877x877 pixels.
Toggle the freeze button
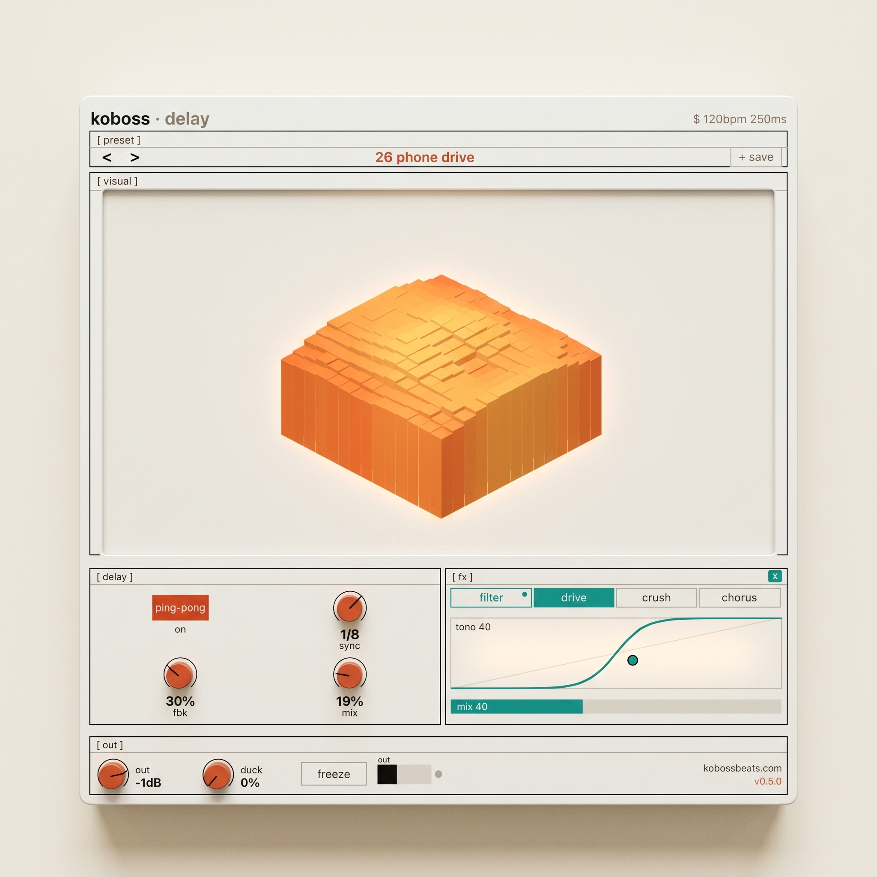(334, 774)
